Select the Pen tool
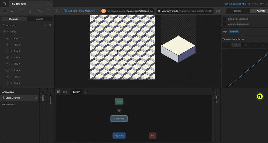 (x=30, y=11)
